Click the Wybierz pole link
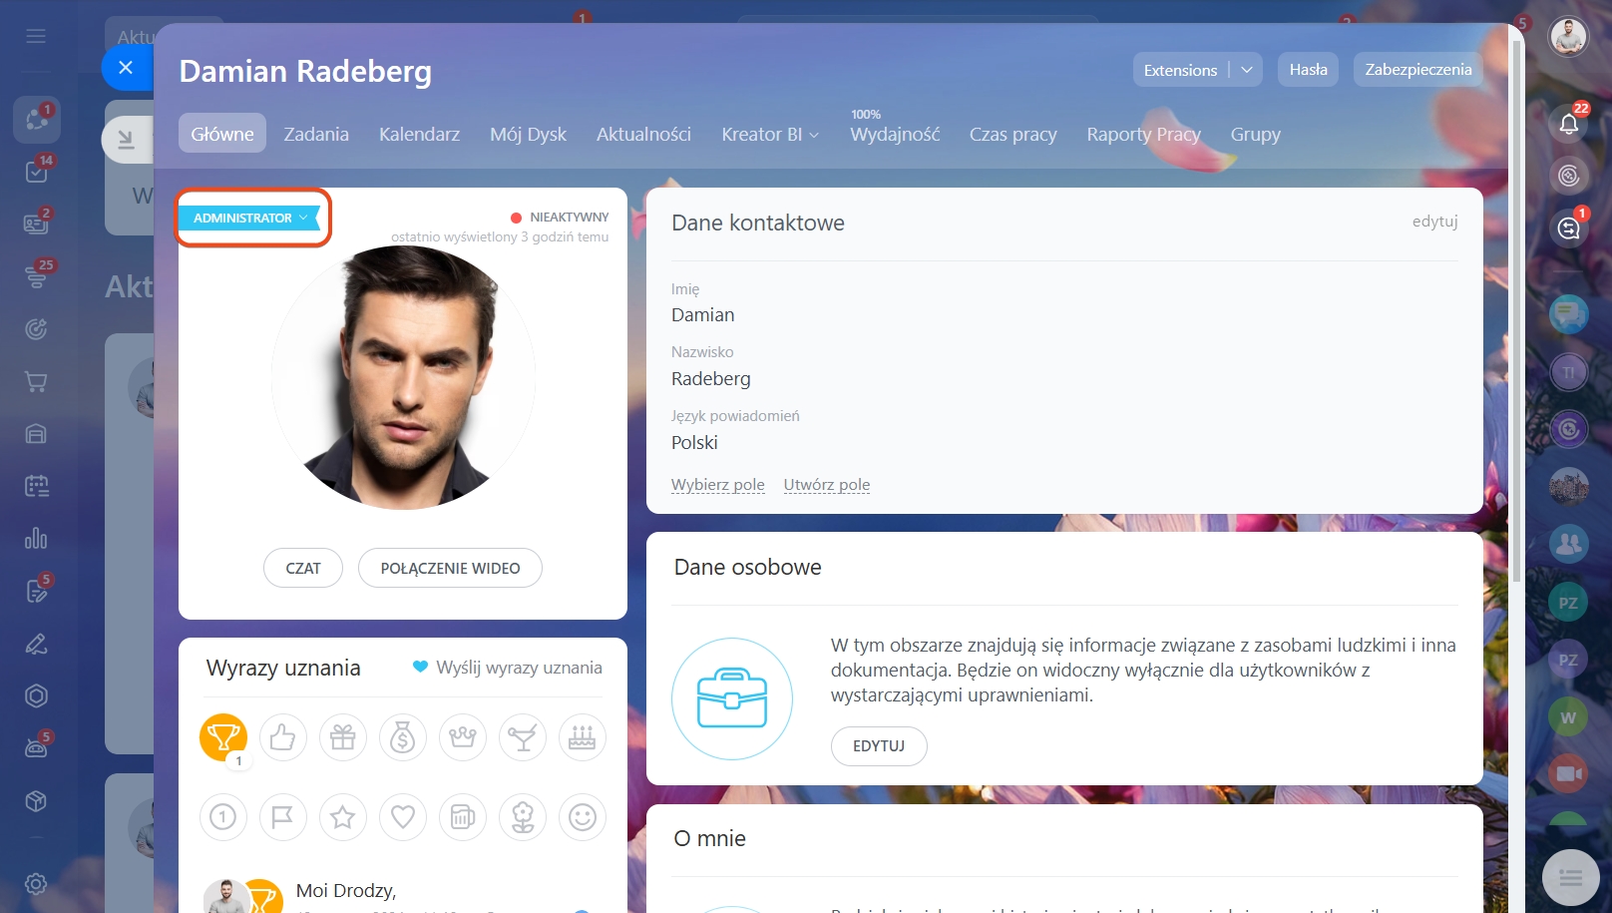This screenshot has height=913, width=1612. (718, 485)
